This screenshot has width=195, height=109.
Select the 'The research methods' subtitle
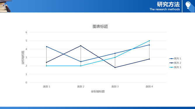165,9
